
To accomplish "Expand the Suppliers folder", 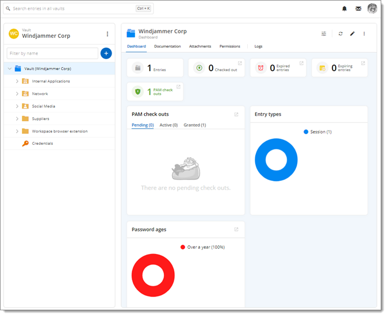I will coord(17,119).
